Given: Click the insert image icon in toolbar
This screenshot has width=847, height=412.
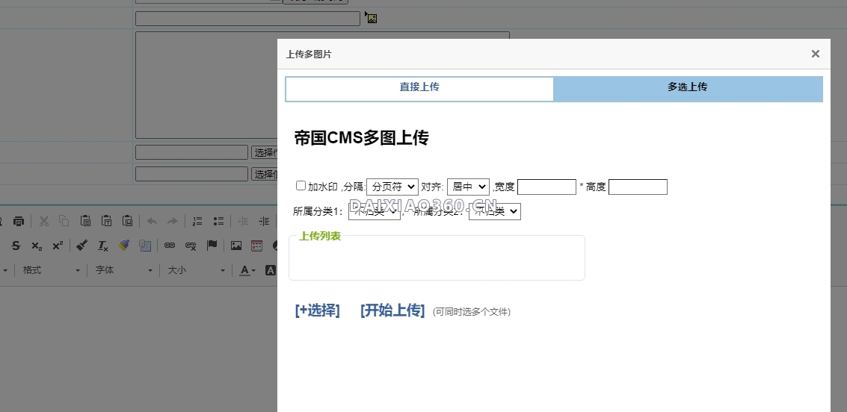Looking at the screenshot, I should [x=236, y=246].
